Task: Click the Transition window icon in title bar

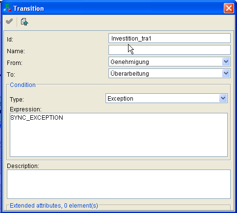Action: tap(7, 8)
